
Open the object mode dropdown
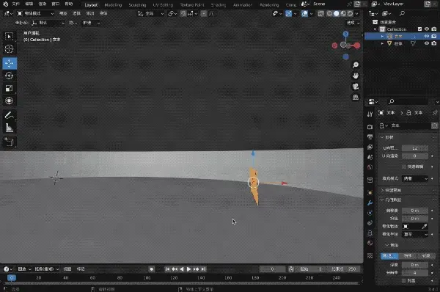35,13
